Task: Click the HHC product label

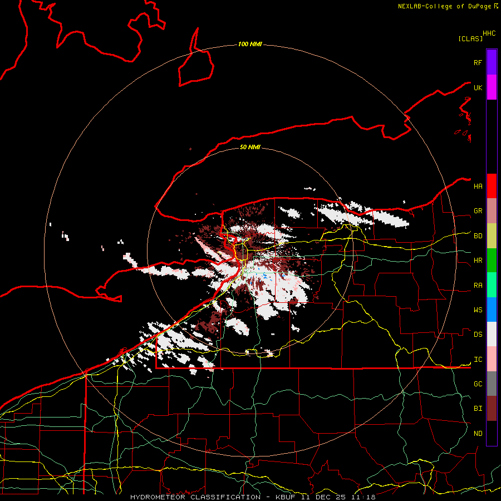Action: (x=489, y=33)
